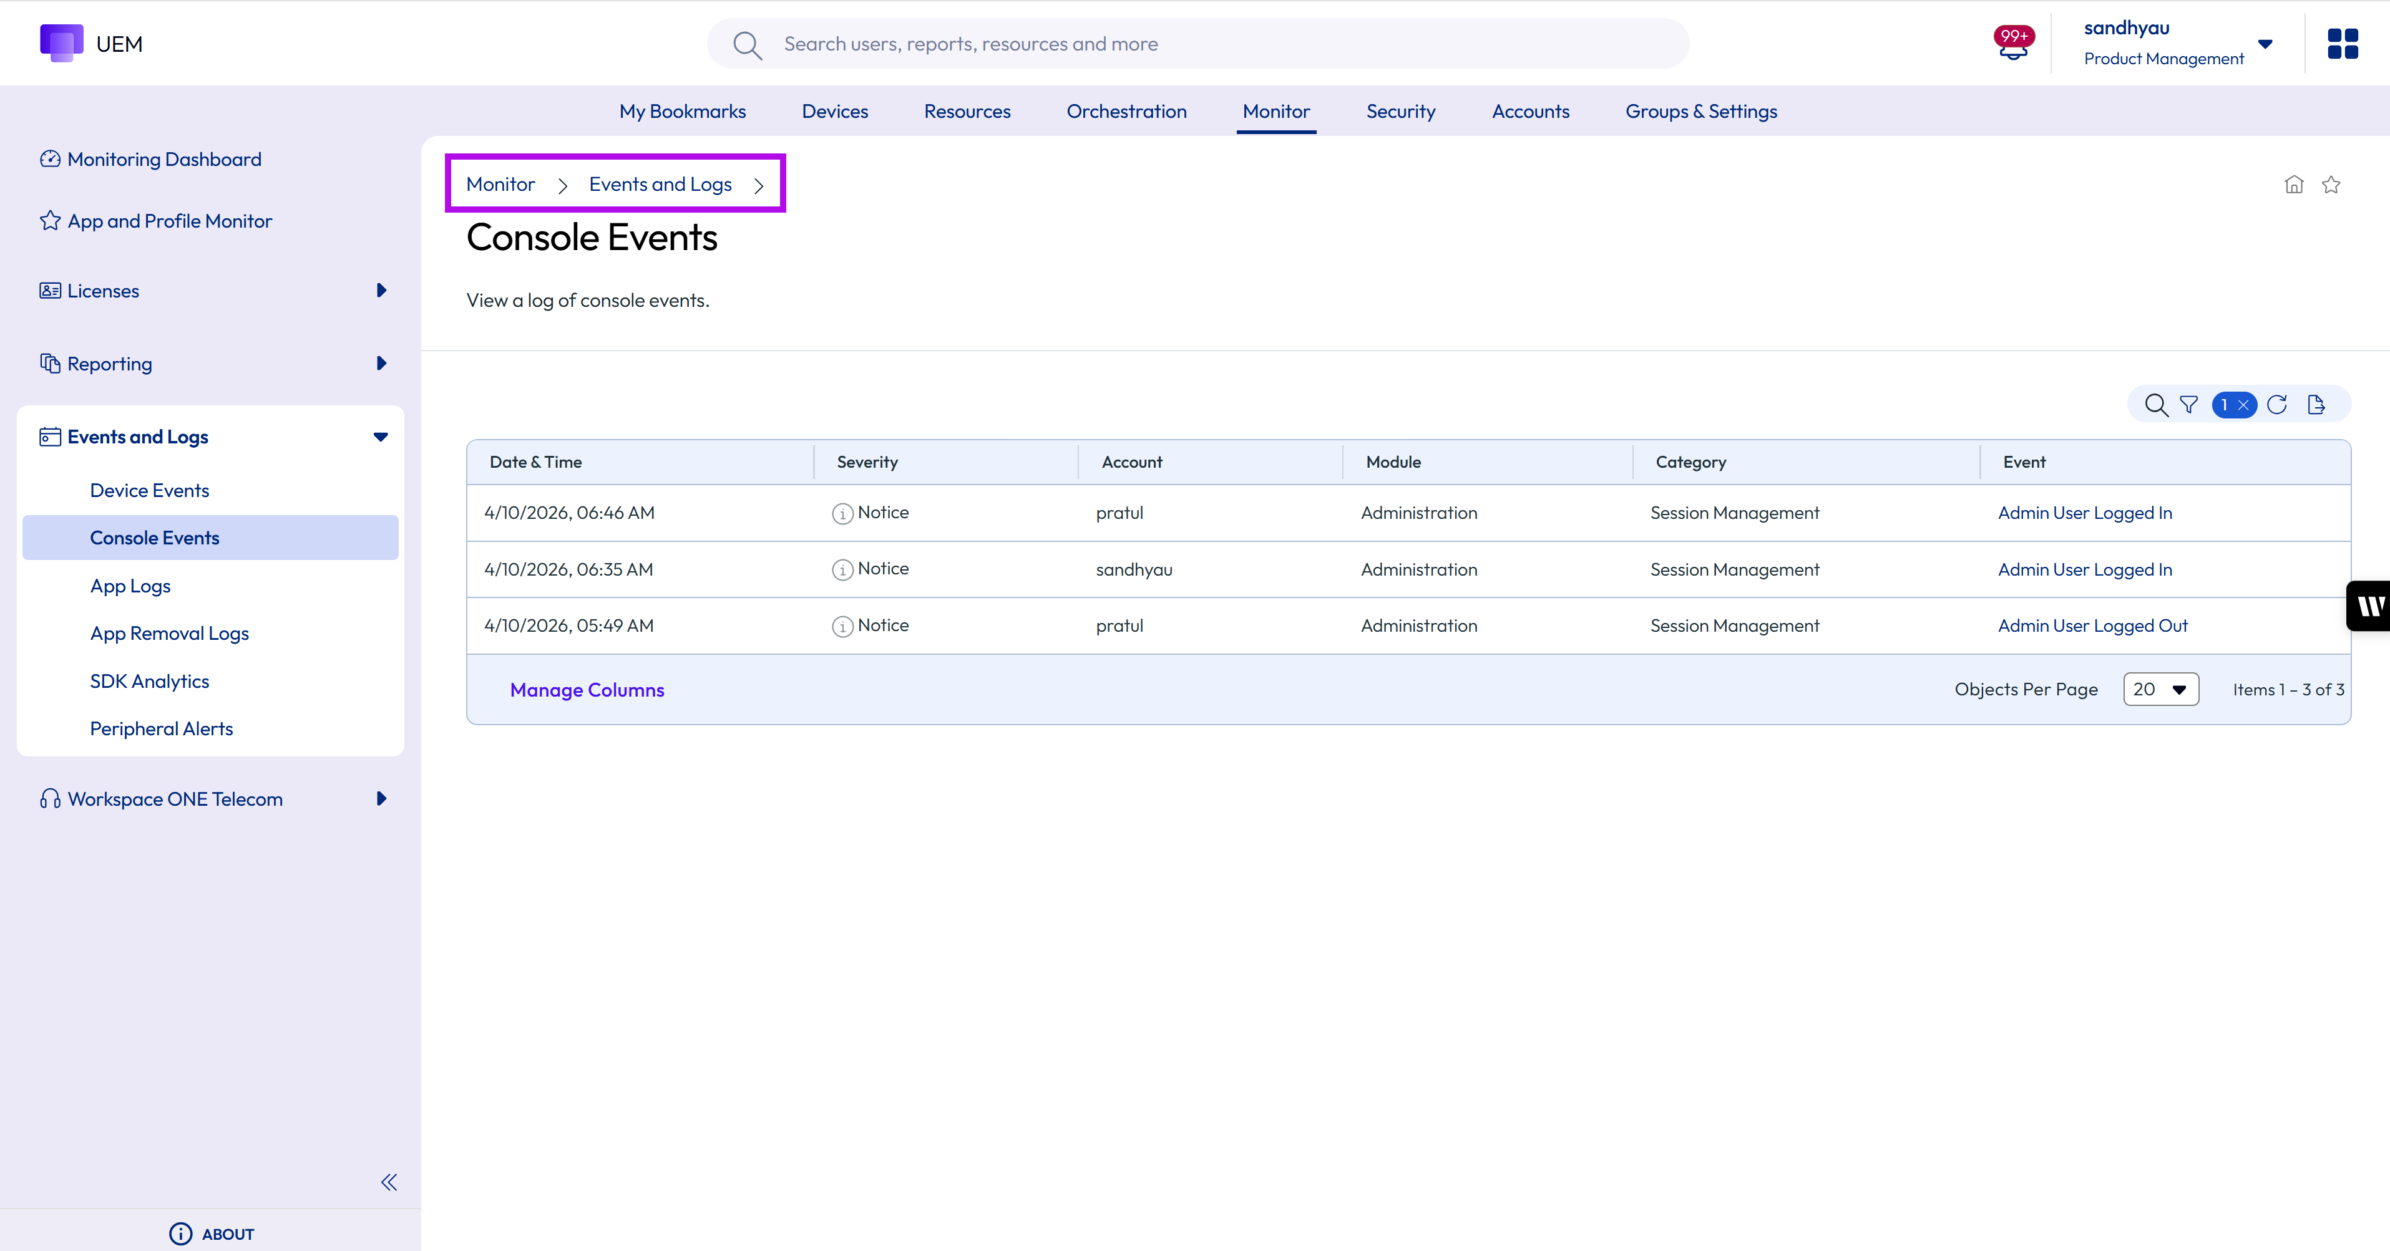Click the UEM logo icon
Viewport: 2390px width, 1251px height.
pyautogui.click(x=61, y=42)
